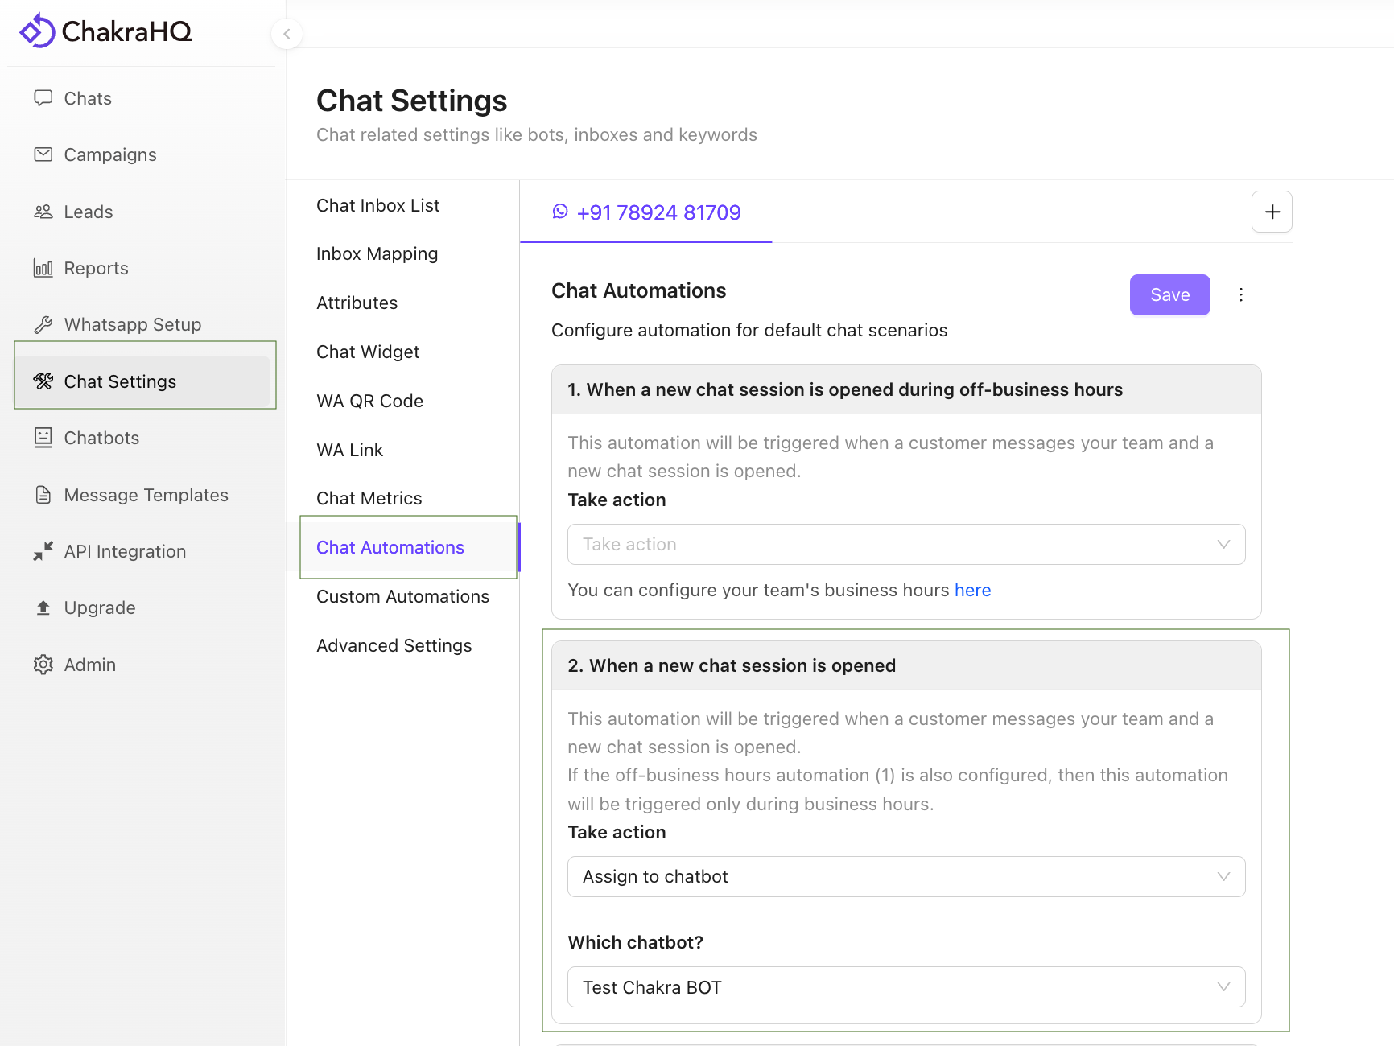The width and height of the screenshot is (1394, 1046).
Task: Open the Assign to chatbot dropdown
Action: click(x=905, y=877)
